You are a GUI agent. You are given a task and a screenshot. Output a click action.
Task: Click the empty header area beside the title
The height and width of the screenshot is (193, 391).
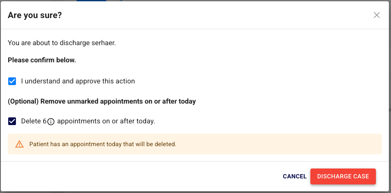[x=216, y=15]
